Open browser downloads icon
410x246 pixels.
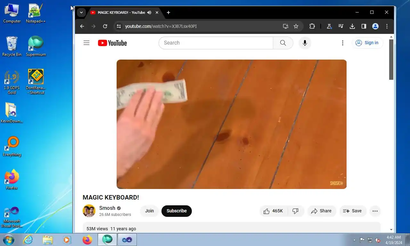click(x=352, y=26)
